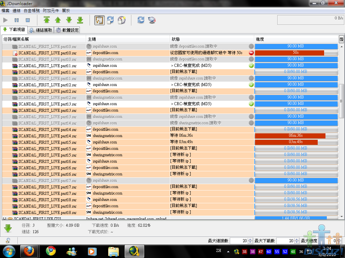
Task: Click the status bar icon at bottom left
Action: pyautogui.click(x=8, y=241)
